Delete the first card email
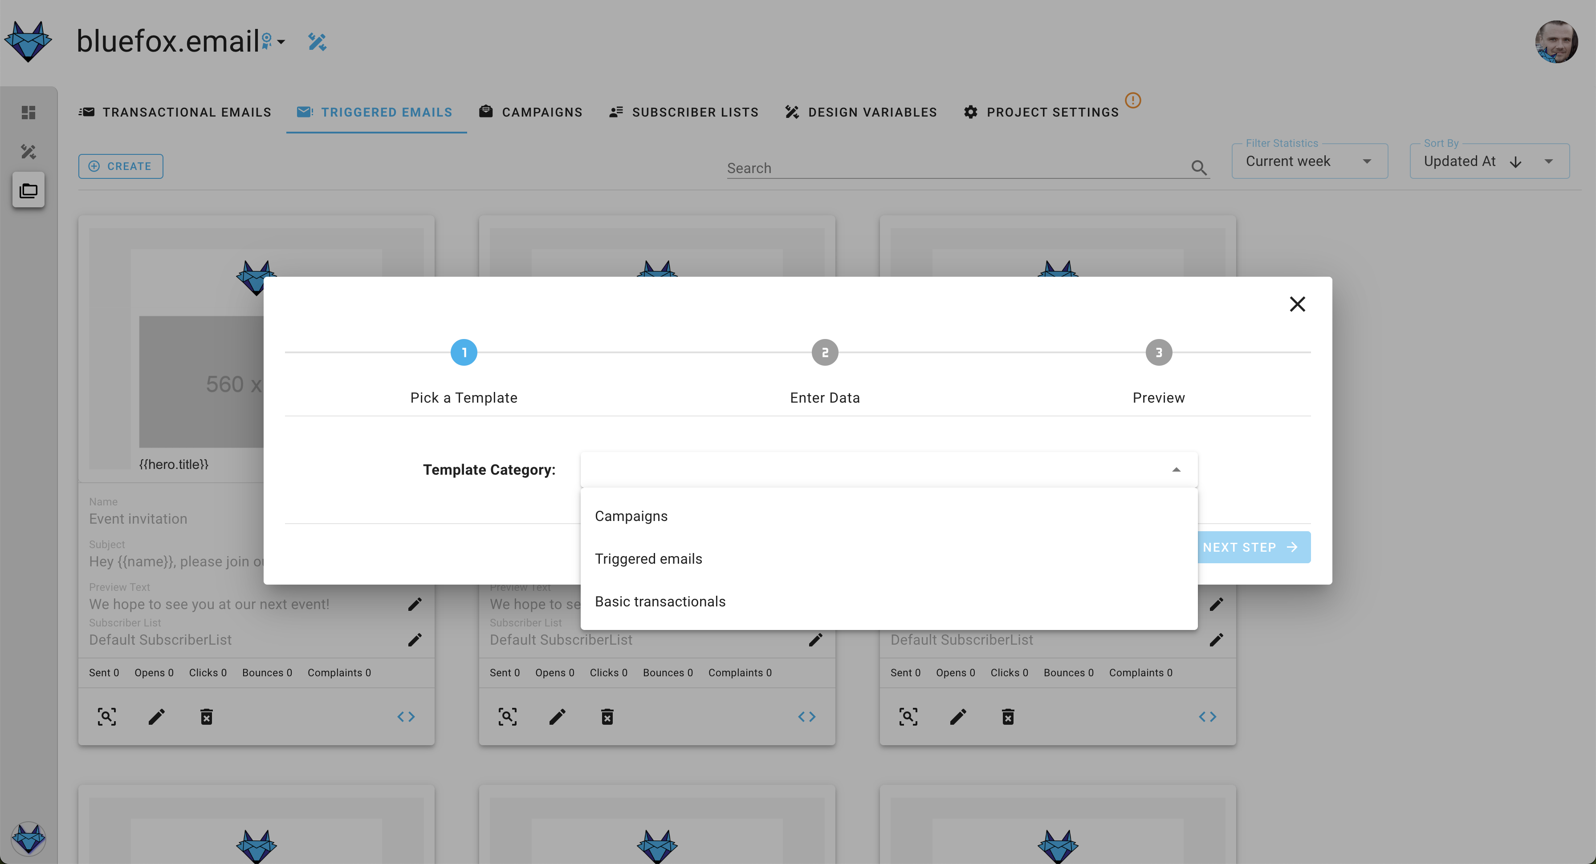The width and height of the screenshot is (1596, 864). [x=206, y=717]
